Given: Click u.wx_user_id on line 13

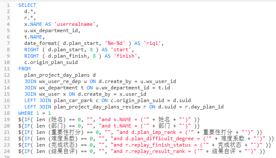Looking at the screenshot, I should (x=158, y=81).
